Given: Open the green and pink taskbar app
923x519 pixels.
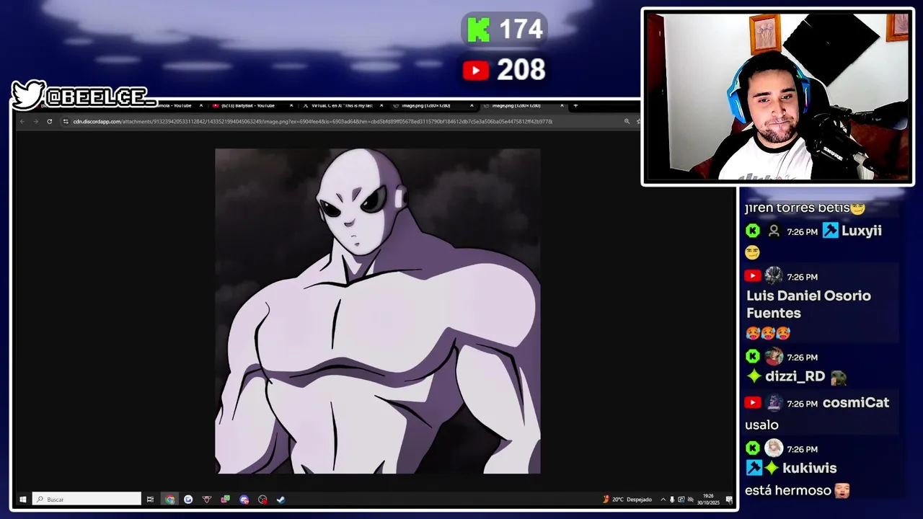Looking at the screenshot, I should [x=226, y=499].
